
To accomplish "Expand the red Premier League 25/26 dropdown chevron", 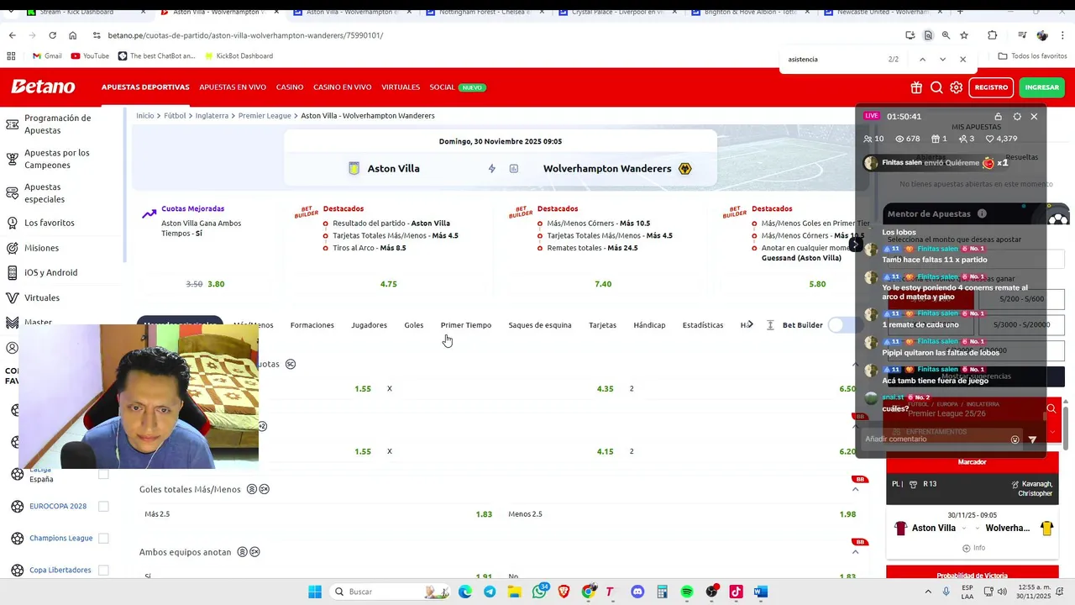I will 1052,432.
